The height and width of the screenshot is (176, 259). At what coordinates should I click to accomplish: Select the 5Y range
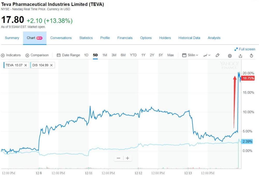pos(161,55)
